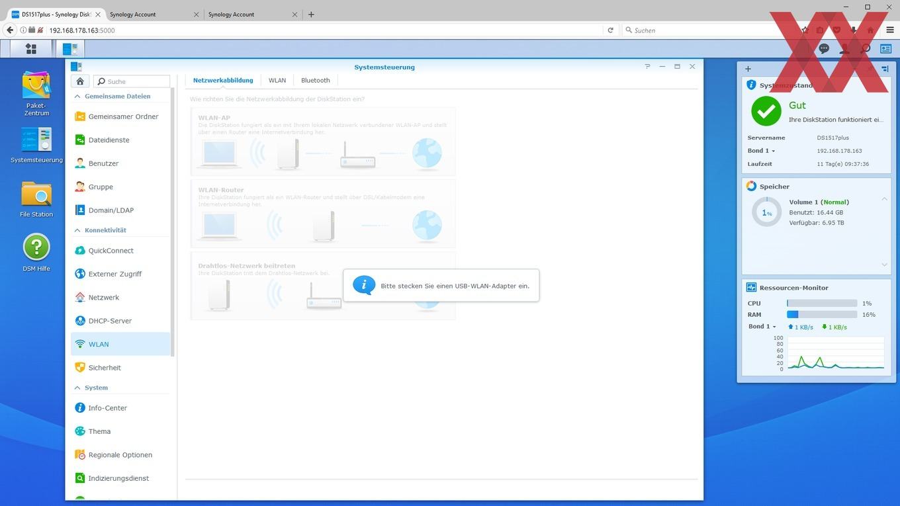The width and height of the screenshot is (900, 506).
Task: Open the widgets panel icon in DSM taskbar
Action: pos(885,49)
